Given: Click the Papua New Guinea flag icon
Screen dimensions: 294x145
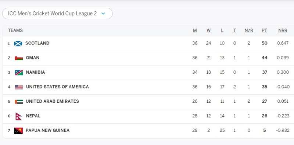Looking at the screenshot, I should click(x=18, y=131).
